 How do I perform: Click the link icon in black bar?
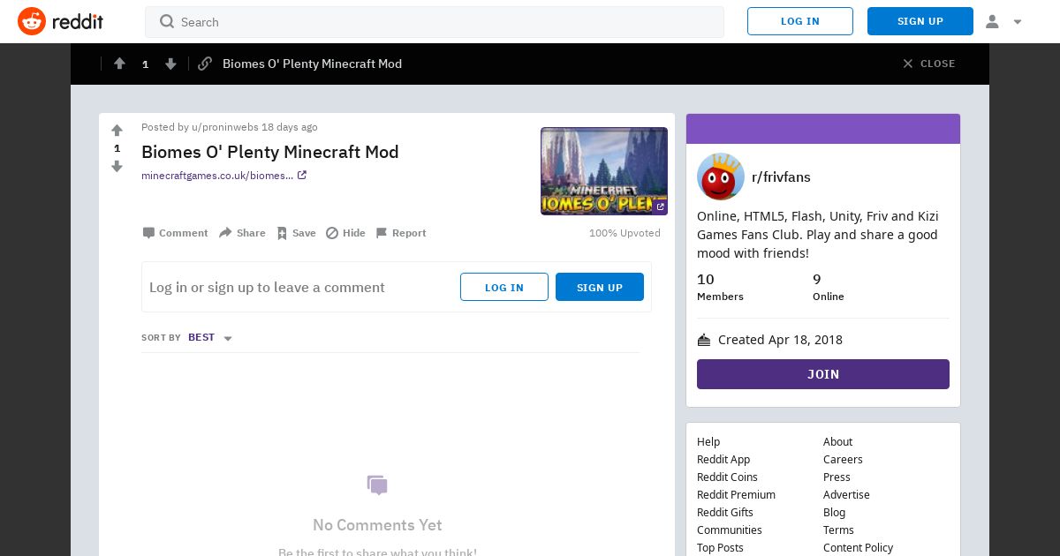[x=205, y=64]
